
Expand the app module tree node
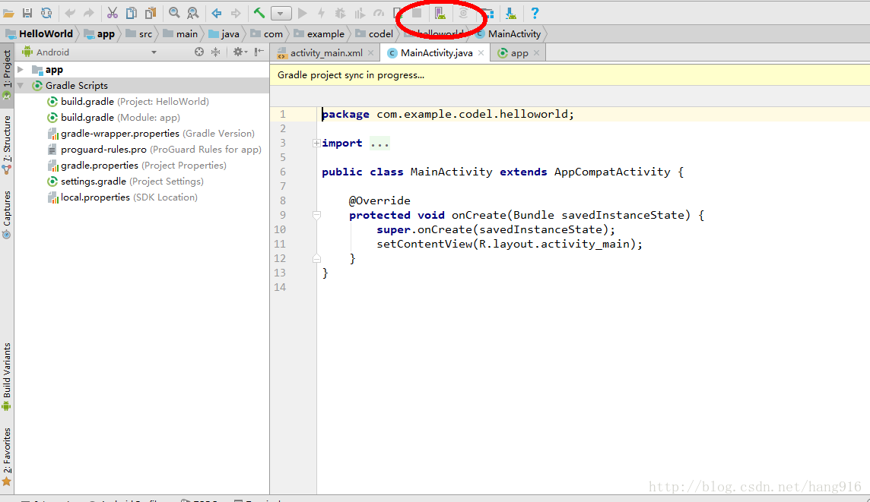pos(21,69)
